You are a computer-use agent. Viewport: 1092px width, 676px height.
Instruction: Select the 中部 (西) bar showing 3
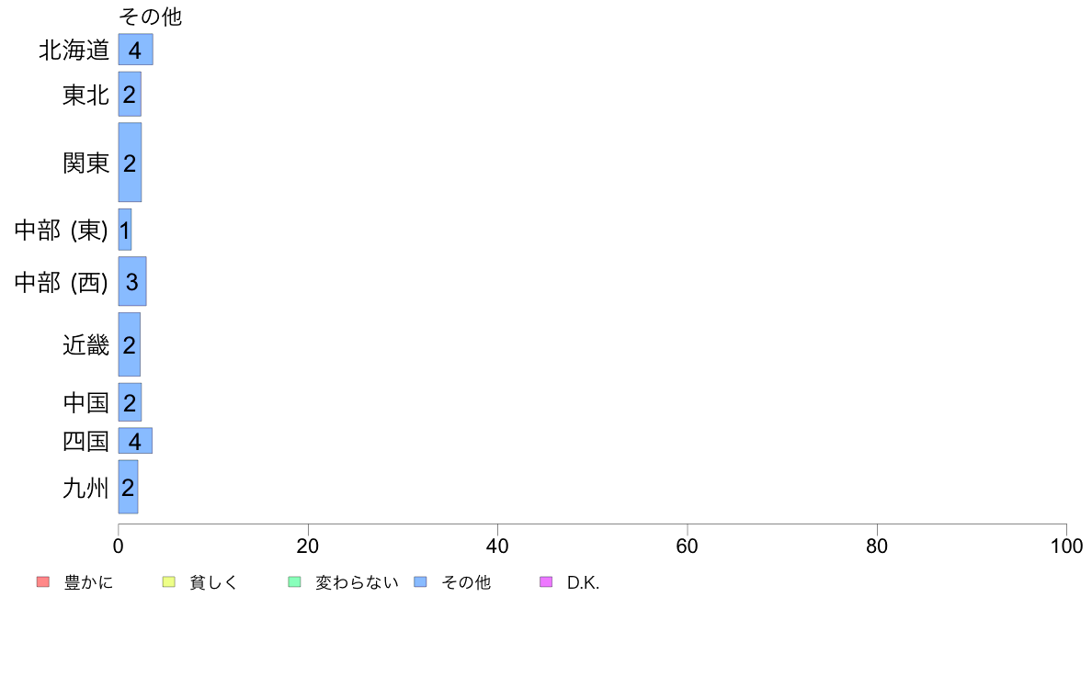click(x=132, y=281)
